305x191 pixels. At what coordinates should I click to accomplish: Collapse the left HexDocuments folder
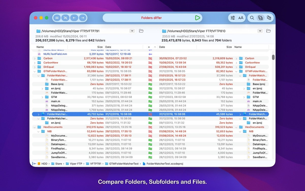pyautogui.click(x=35, y=127)
